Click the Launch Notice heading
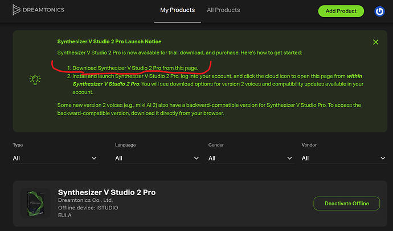This screenshot has height=231, width=393. (x=109, y=42)
